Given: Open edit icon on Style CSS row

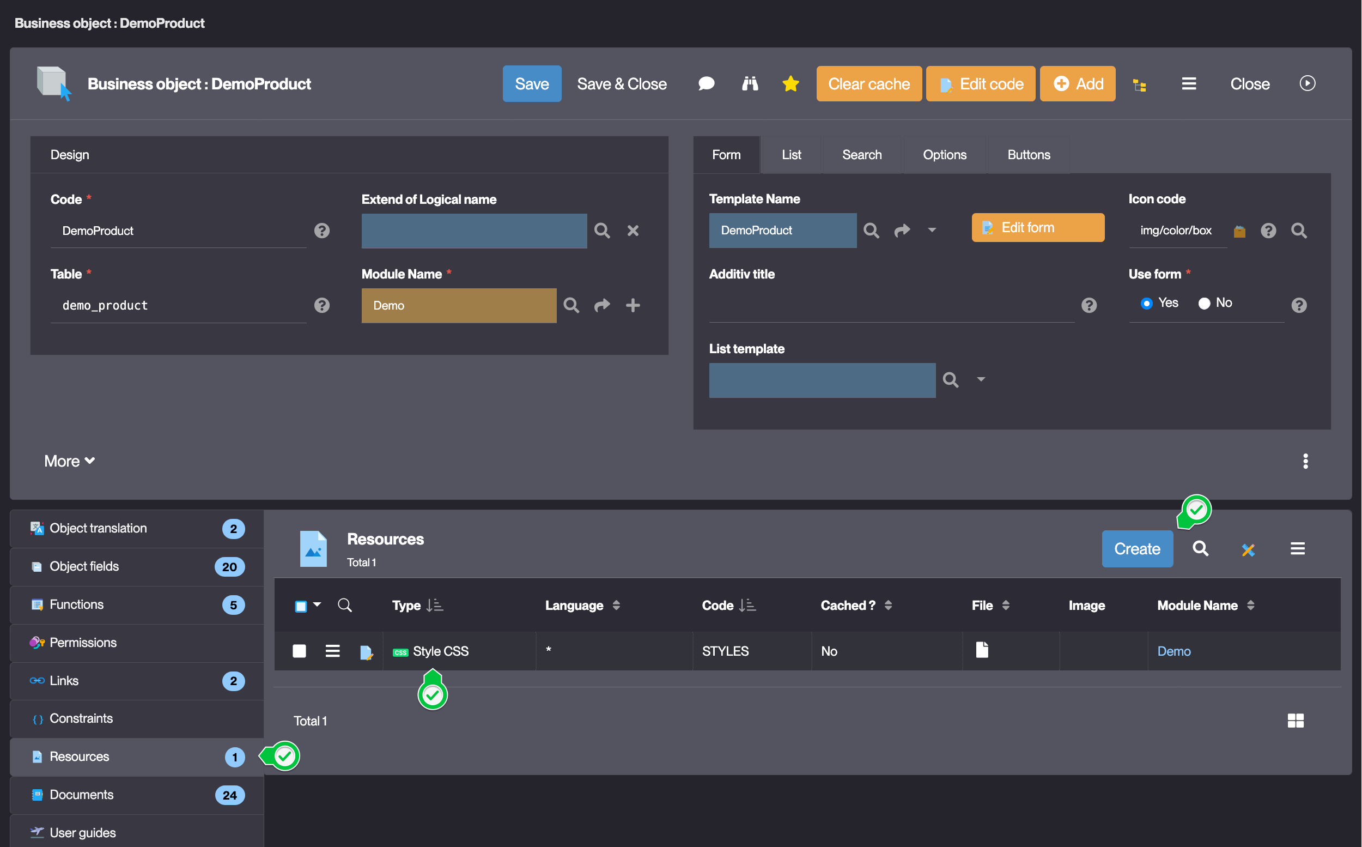Looking at the screenshot, I should 366,652.
